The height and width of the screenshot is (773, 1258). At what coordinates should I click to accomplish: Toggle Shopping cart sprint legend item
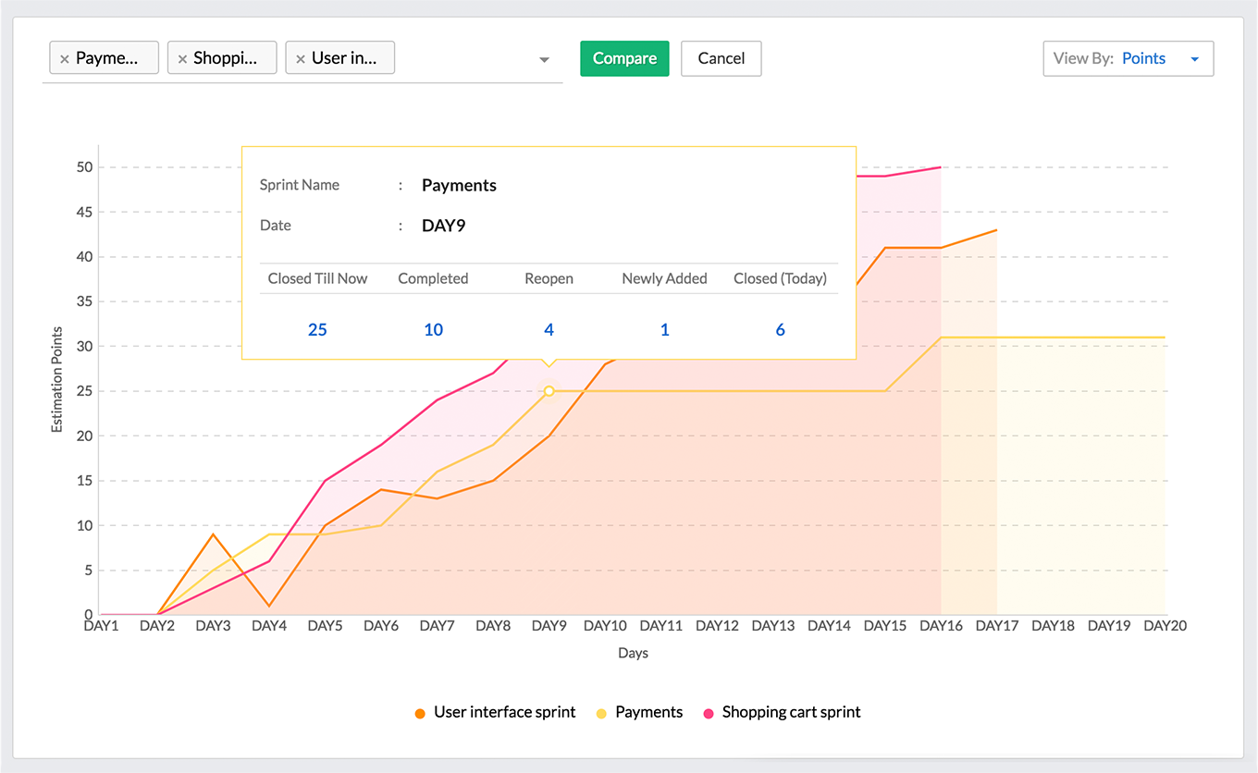click(782, 712)
